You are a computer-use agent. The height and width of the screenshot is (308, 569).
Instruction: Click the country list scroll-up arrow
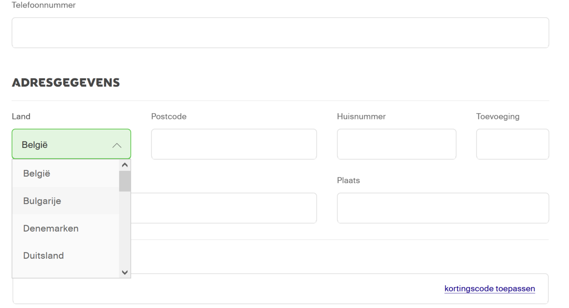[125, 165]
